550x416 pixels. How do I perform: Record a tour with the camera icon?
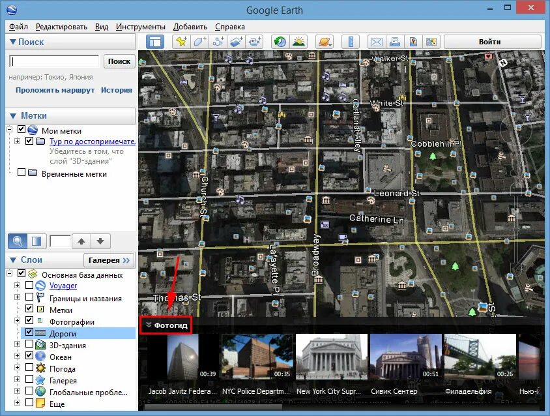[x=255, y=42]
